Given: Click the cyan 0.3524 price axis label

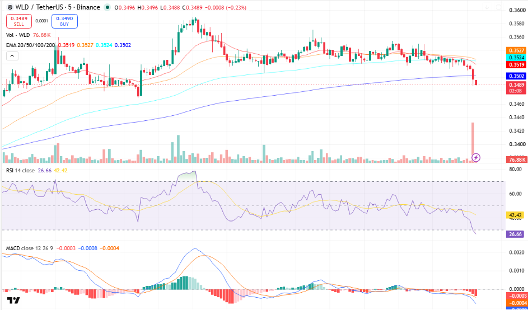Looking at the screenshot, I should (x=516, y=57).
